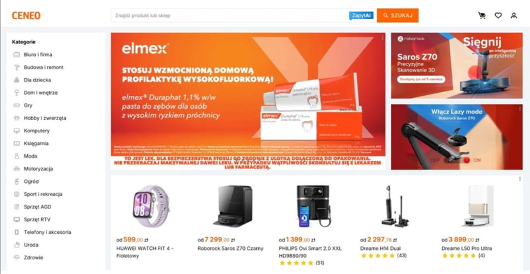
Task: Click the Biuro i firma briefcase icon
Action: pos(16,55)
